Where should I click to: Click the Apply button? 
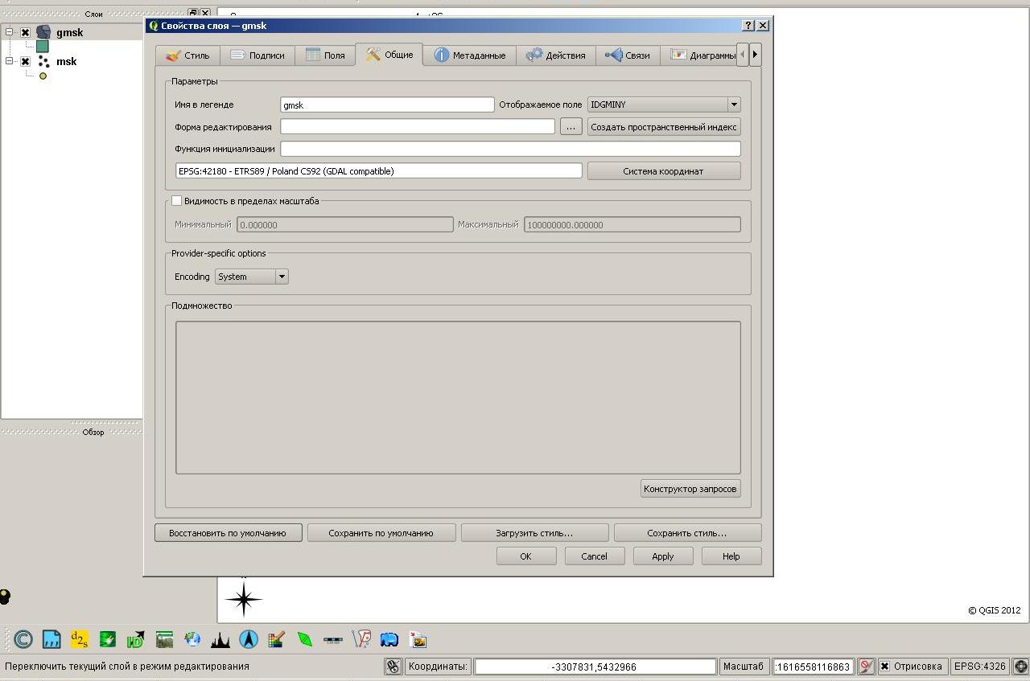(x=663, y=556)
